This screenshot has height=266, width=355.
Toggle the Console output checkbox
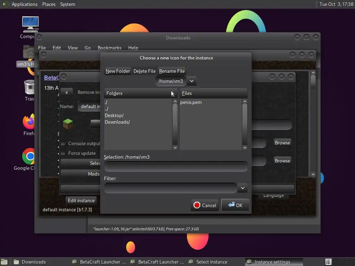(x=63, y=143)
